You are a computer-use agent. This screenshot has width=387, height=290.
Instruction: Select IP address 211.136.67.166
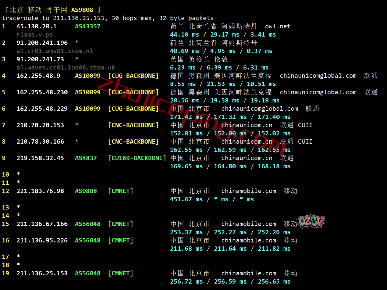coord(42,224)
